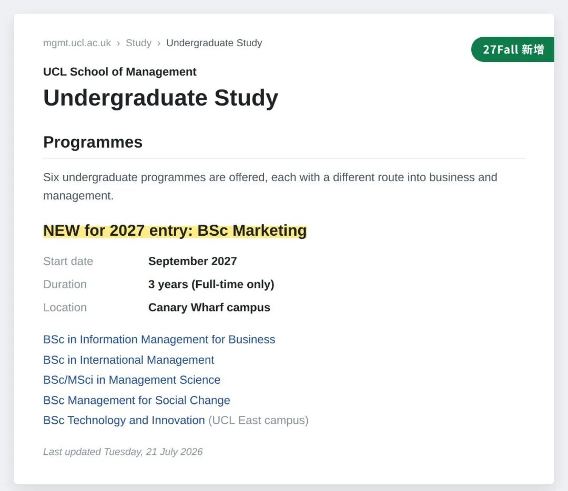The image size is (568, 491).
Task: Open BSc Management for Social Change
Action: click(x=137, y=400)
